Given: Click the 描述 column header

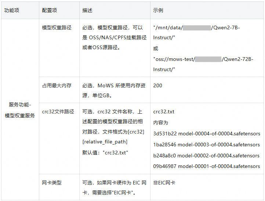Looking at the screenshot, I should tap(115, 10).
